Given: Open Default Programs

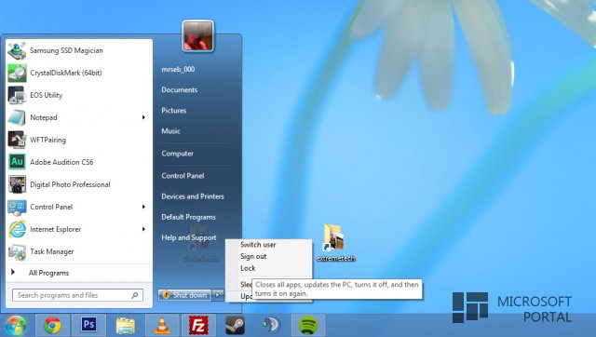Looking at the screenshot, I should pos(188,217).
